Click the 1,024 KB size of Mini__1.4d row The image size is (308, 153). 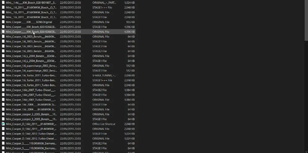(129, 3)
